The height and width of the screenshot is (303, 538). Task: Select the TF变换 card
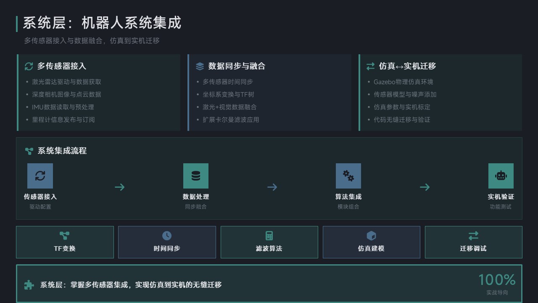(65, 242)
